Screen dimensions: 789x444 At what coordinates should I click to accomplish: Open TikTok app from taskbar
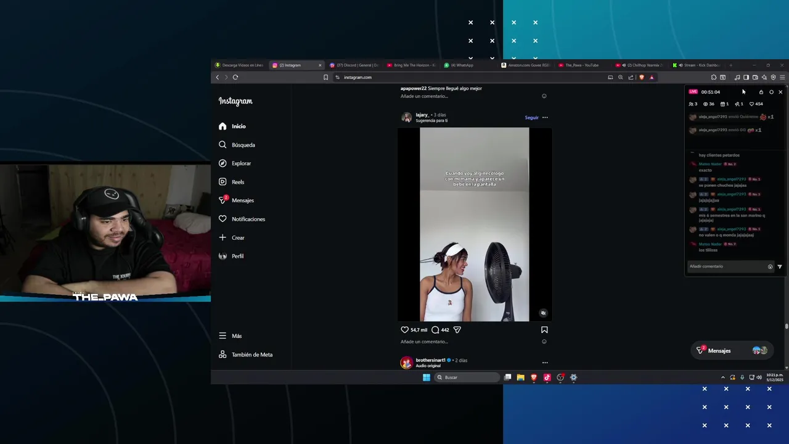[x=547, y=377]
